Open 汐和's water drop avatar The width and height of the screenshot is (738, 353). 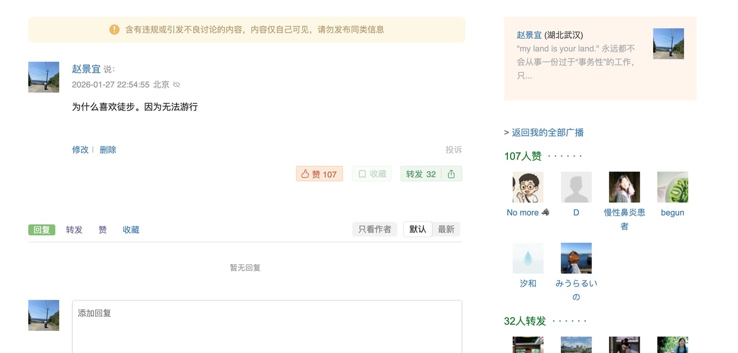pyautogui.click(x=528, y=258)
